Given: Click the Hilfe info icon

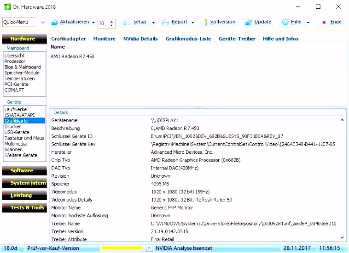Looking at the screenshot, I should click(x=285, y=22).
